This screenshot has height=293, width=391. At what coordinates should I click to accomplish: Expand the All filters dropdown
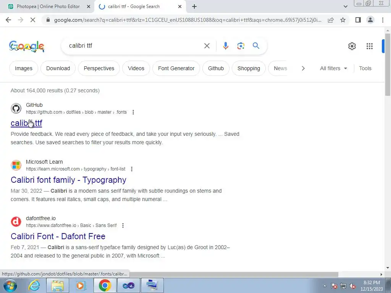coord(333,68)
